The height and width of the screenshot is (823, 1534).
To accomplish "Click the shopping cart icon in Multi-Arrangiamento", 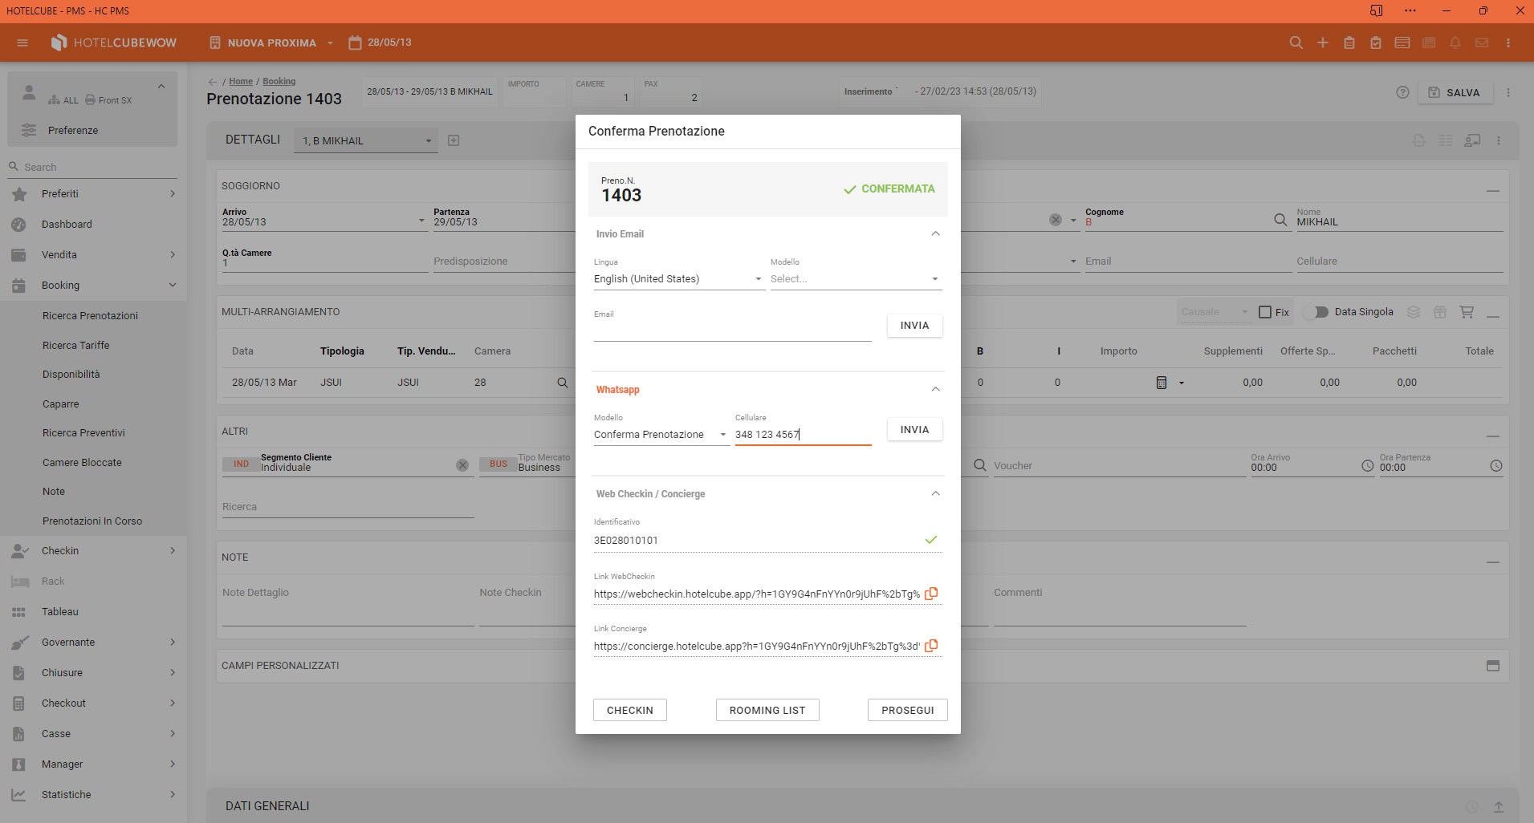I will pyautogui.click(x=1467, y=312).
